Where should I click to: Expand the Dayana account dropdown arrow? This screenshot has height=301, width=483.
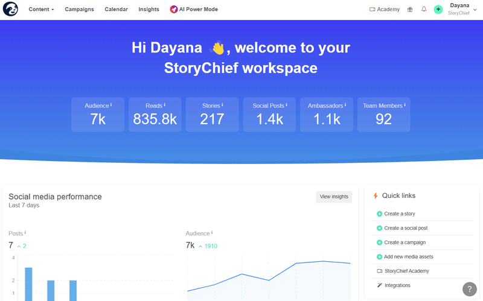click(x=475, y=10)
